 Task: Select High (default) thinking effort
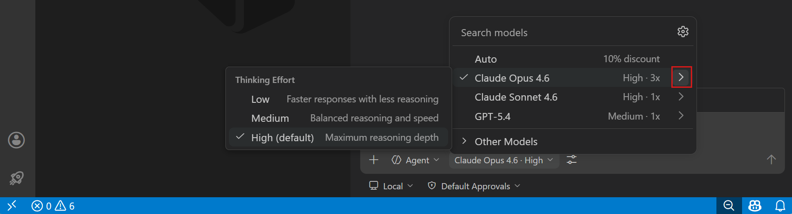(x=339, y=137)
